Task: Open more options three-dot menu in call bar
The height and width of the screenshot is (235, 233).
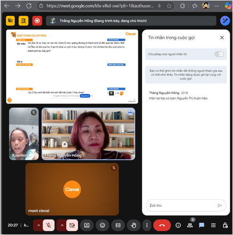Action: coord(147,225)
